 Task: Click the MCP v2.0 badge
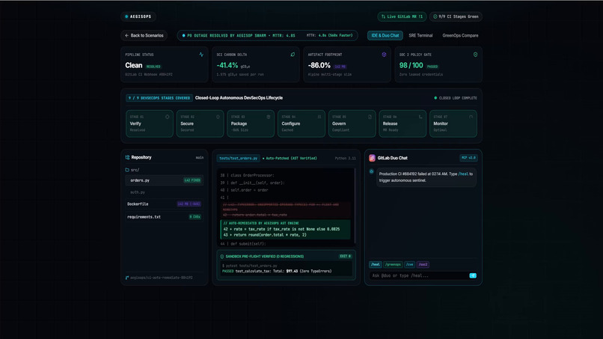(x=468, y=158)
